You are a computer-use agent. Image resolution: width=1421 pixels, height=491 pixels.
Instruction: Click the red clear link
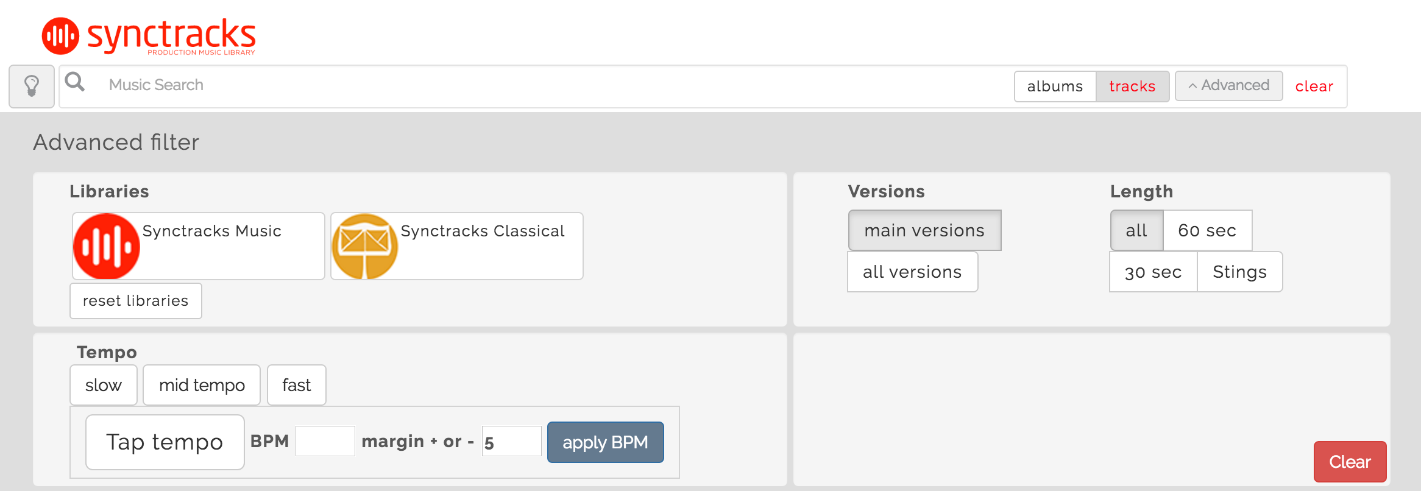click(x=1314, y=87)
